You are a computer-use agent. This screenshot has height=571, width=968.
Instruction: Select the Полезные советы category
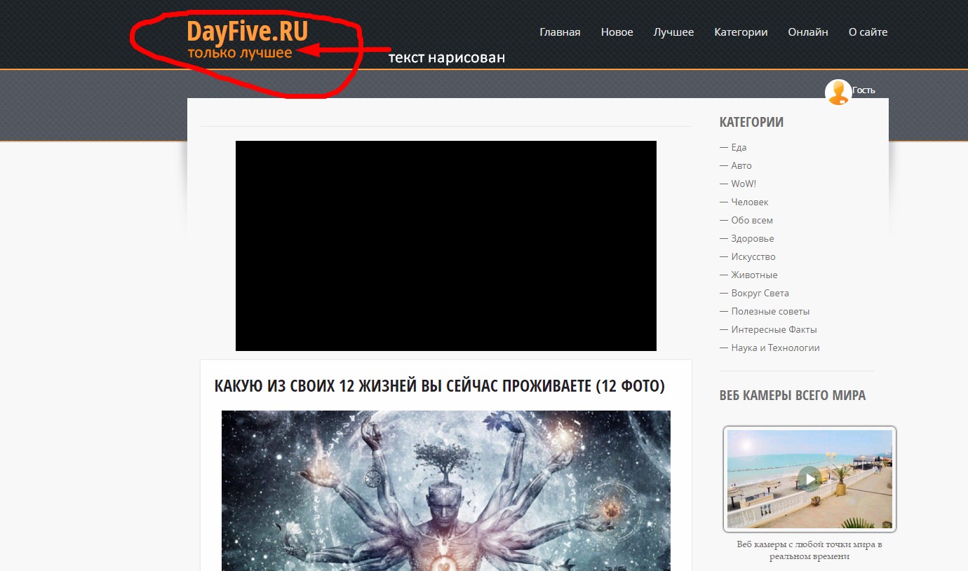tap(770, 311)
